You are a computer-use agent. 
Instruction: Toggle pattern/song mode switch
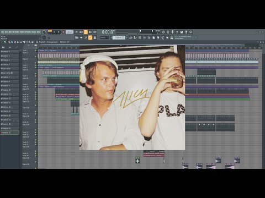pyautogui.click(x=50, y=32)
